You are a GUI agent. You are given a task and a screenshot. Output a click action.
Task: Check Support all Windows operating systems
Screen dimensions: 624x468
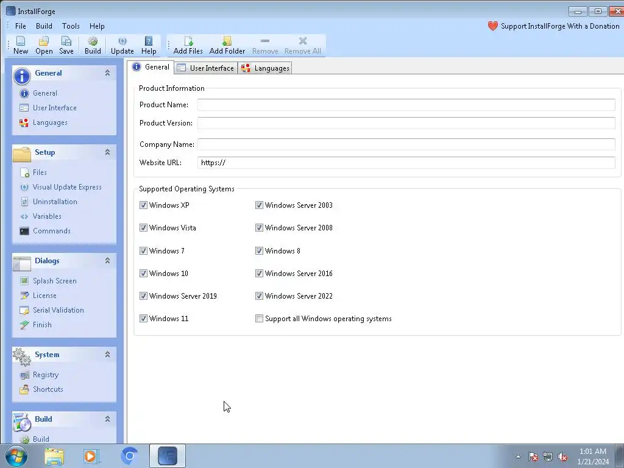click(259, 318)
